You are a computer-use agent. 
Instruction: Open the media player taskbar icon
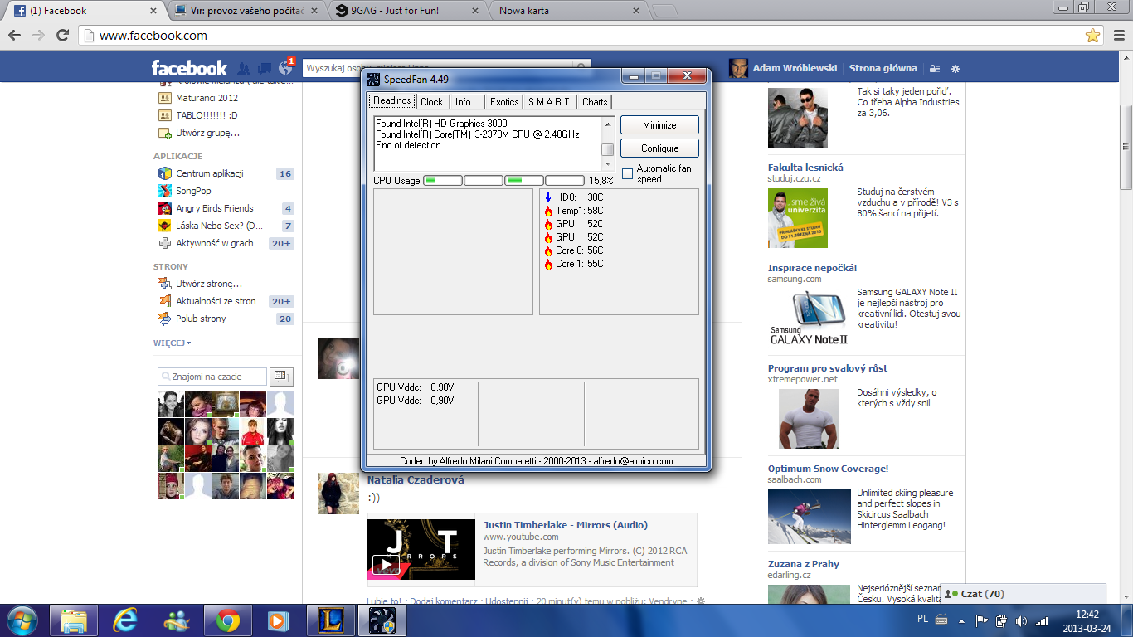[279, 620]
